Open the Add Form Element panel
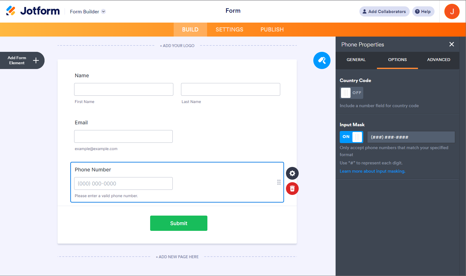Screen dimensions: 466x276 tap(22, 60)
